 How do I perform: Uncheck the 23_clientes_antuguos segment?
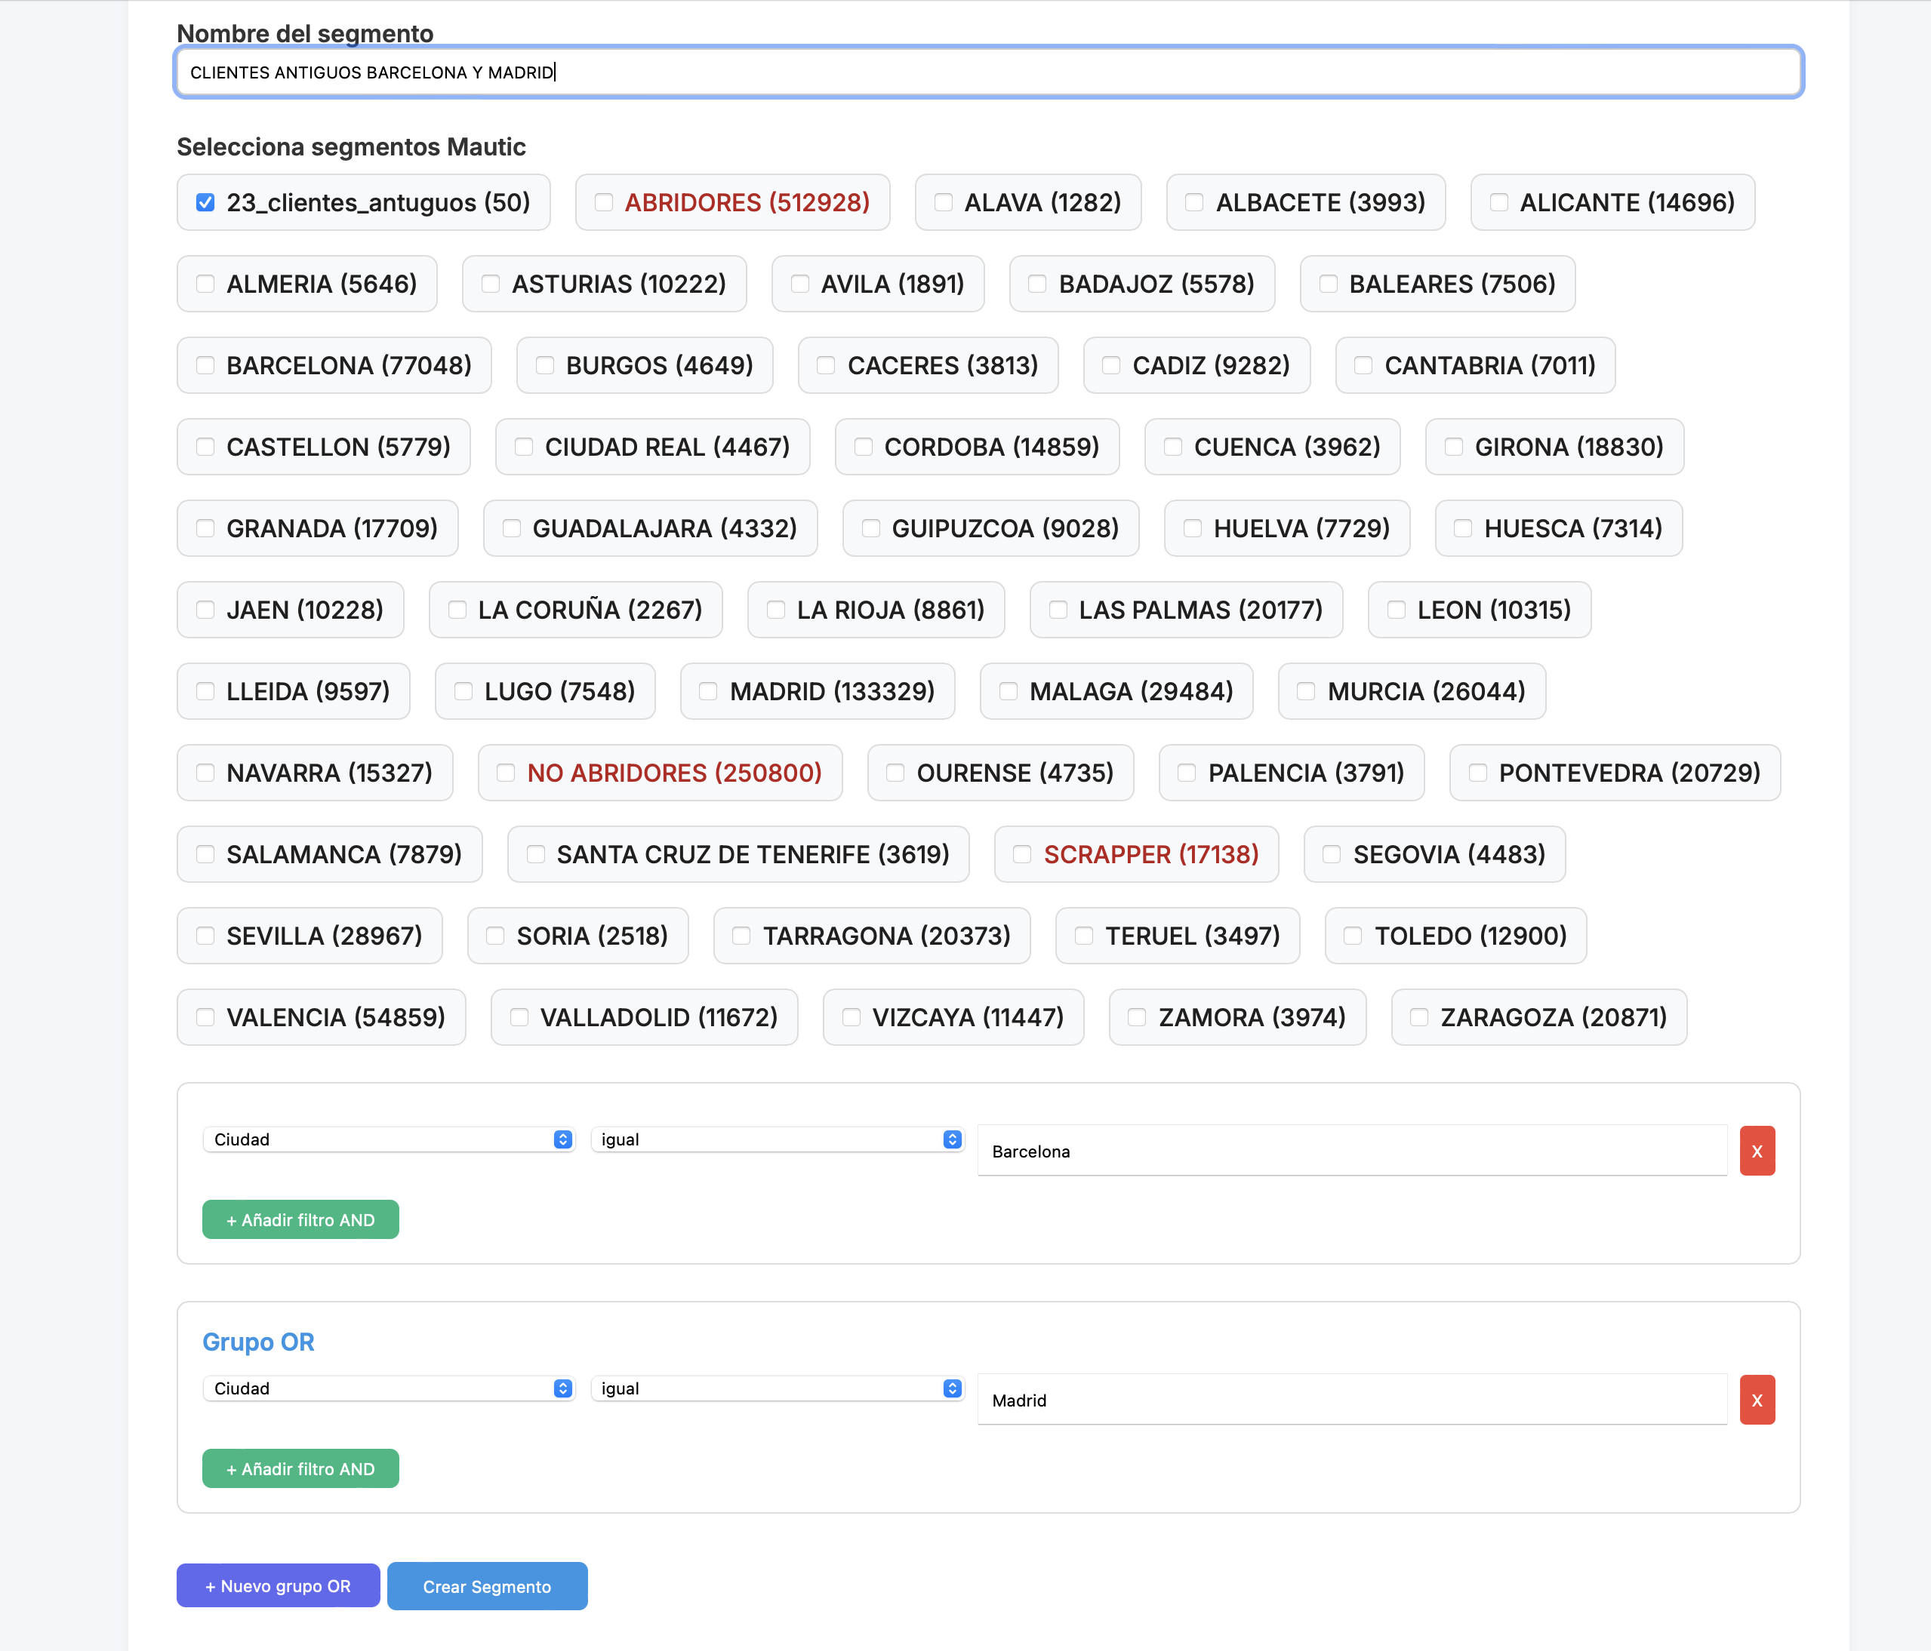pos(206,202)
